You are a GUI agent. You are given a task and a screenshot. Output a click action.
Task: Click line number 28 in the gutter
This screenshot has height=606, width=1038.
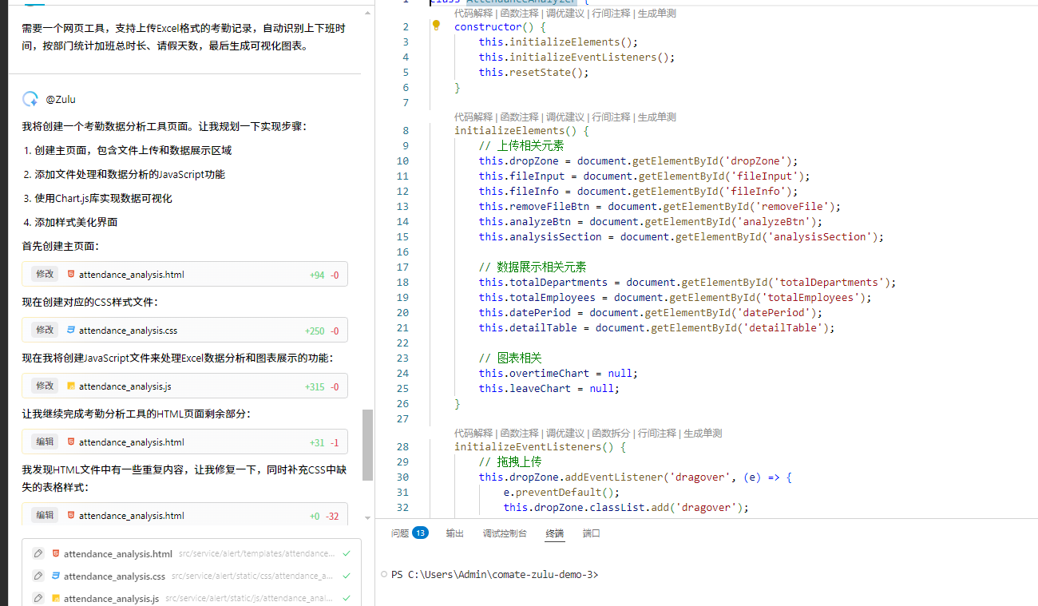click(x=402, y=446)
